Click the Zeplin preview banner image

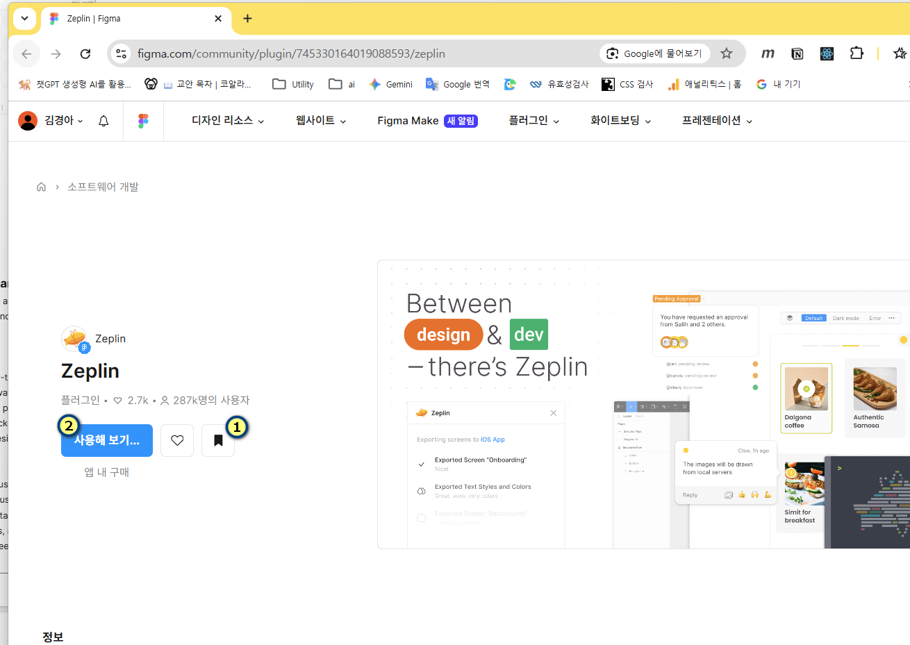point(643,404)
